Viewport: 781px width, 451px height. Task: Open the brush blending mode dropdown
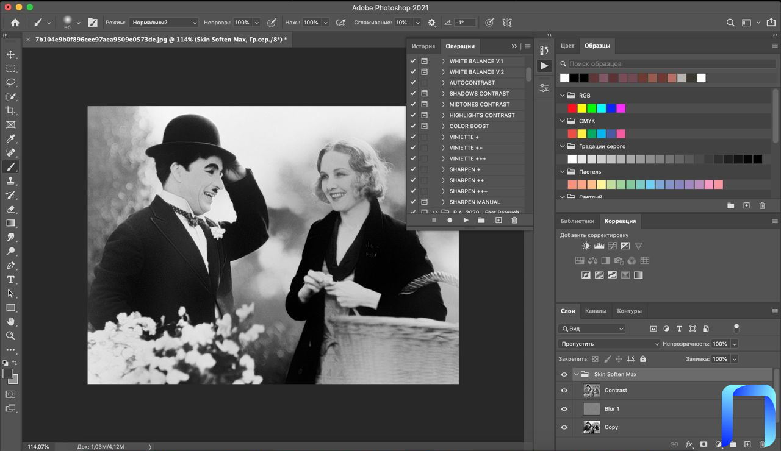pos(163,23)
